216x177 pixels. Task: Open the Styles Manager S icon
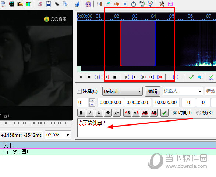point(40,4)
